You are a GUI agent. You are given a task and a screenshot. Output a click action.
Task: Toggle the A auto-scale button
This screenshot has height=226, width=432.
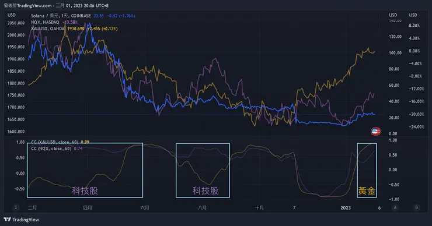pos(395,207)
